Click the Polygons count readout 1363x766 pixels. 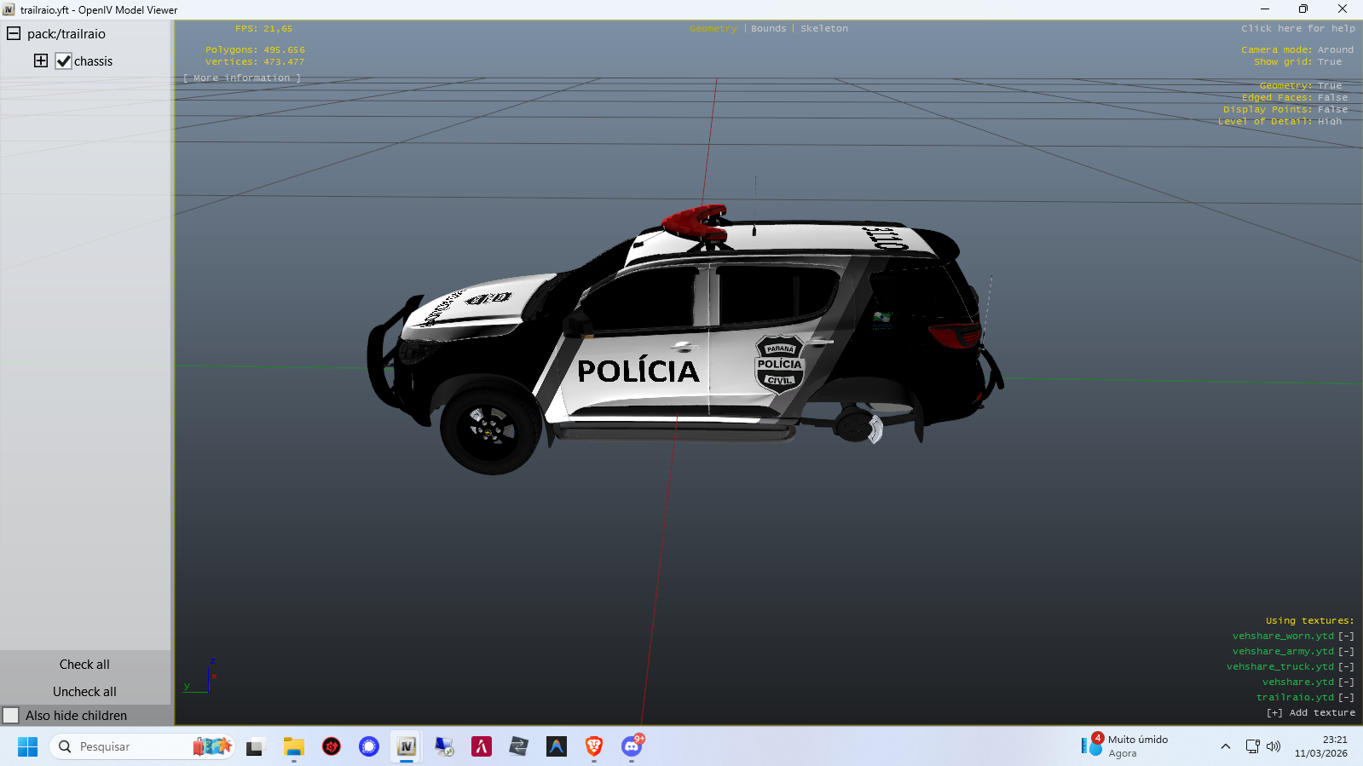pyautogui.click(x=255, y=50)
